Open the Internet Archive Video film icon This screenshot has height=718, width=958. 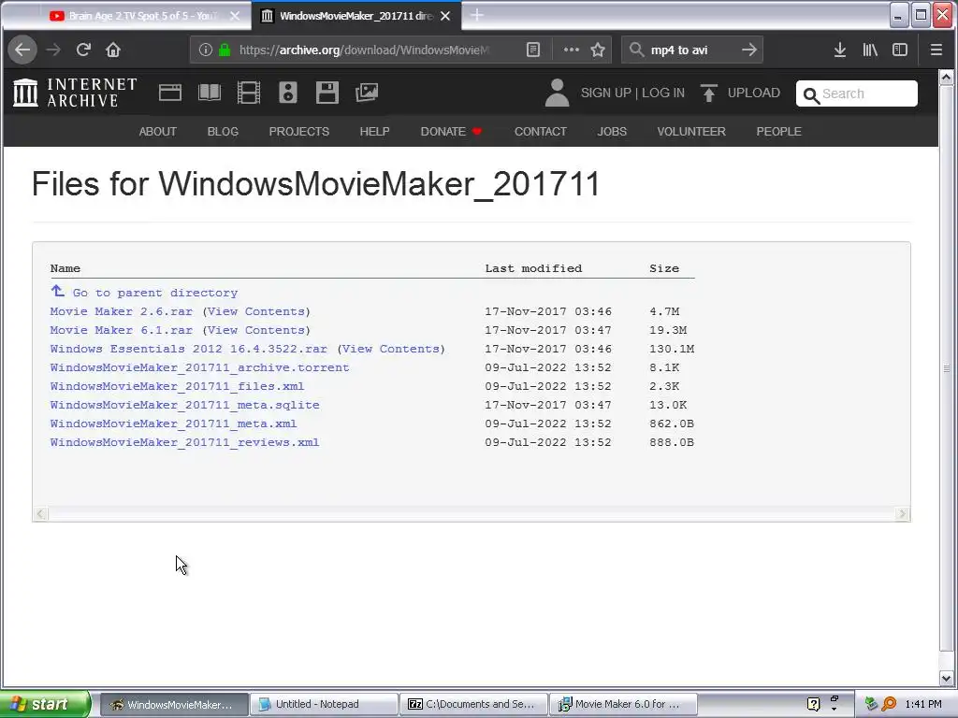point(249,93)
